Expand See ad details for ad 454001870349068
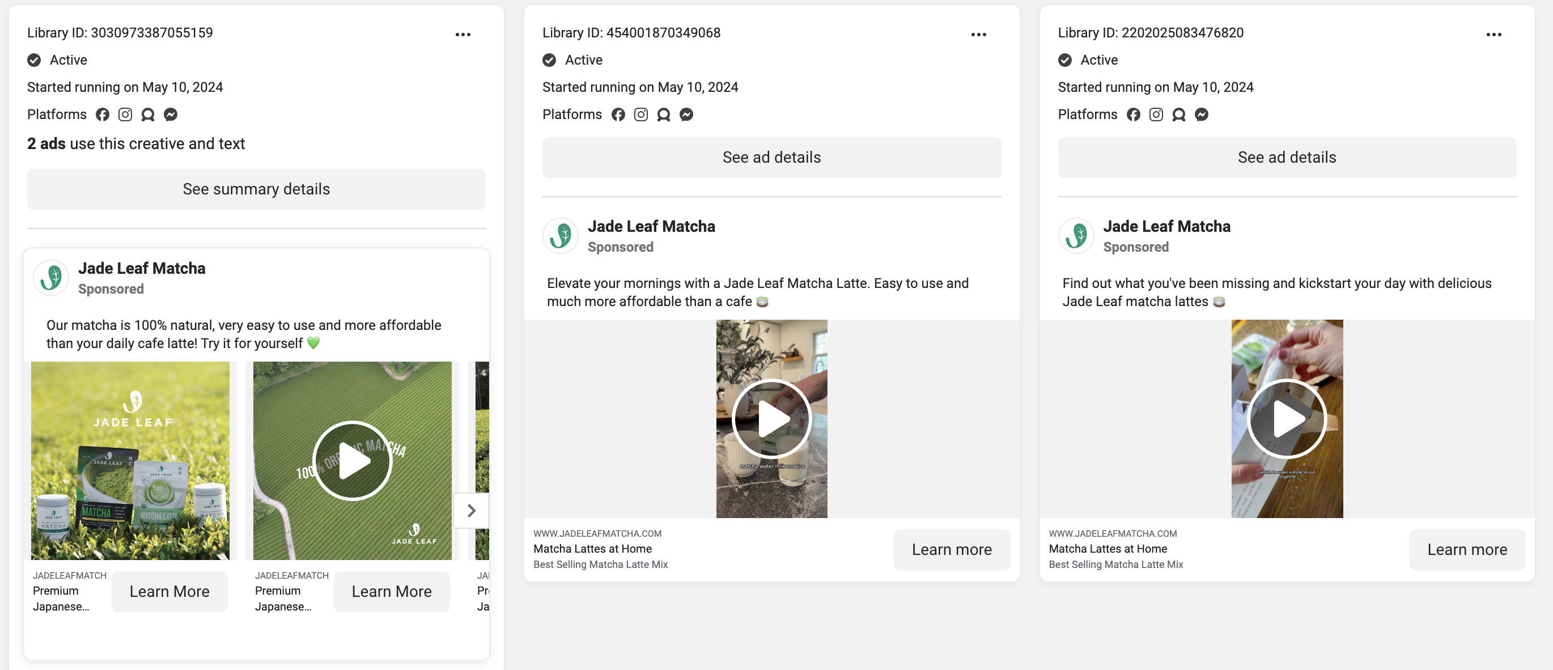This screenshot has width=1553, height=670. pyautogui.click(x=771, y=158)
